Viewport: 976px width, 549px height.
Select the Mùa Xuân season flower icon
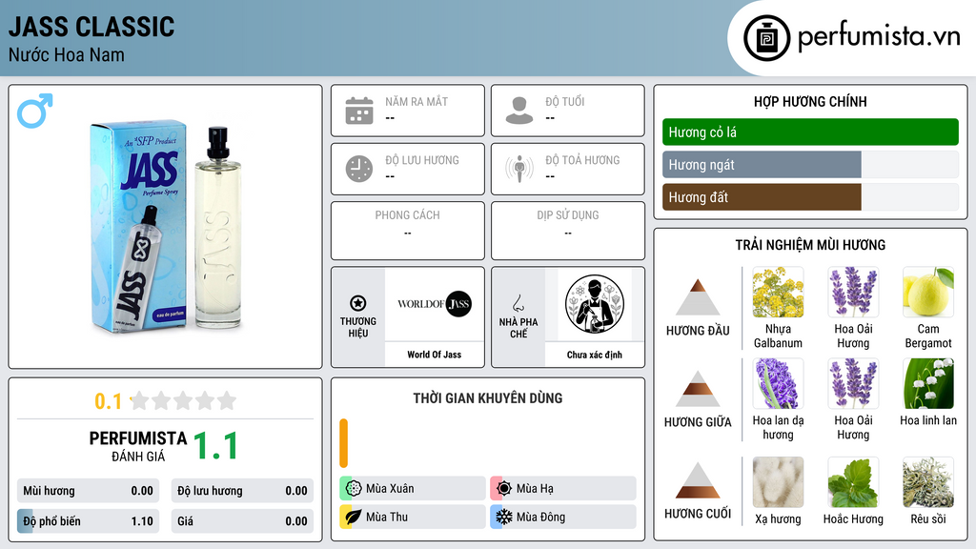(x=354, y=489)
